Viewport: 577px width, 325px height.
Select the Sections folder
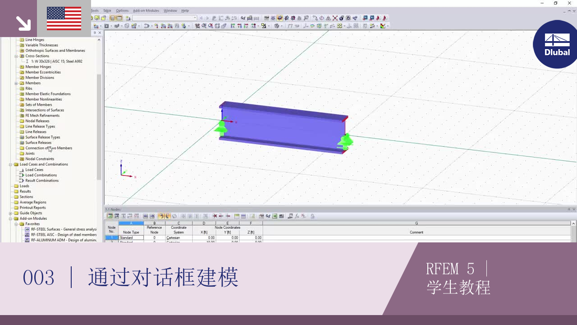tap(26, 197)
